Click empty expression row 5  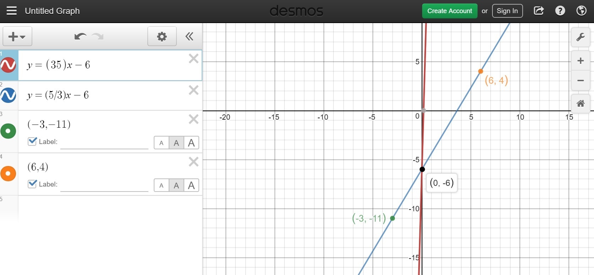110,208
